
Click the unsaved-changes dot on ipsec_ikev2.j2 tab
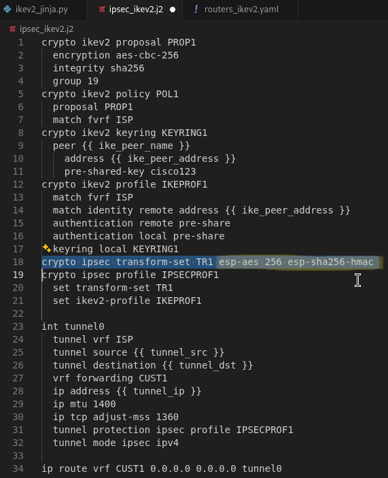pyautogui.click(x=173, y=10)
